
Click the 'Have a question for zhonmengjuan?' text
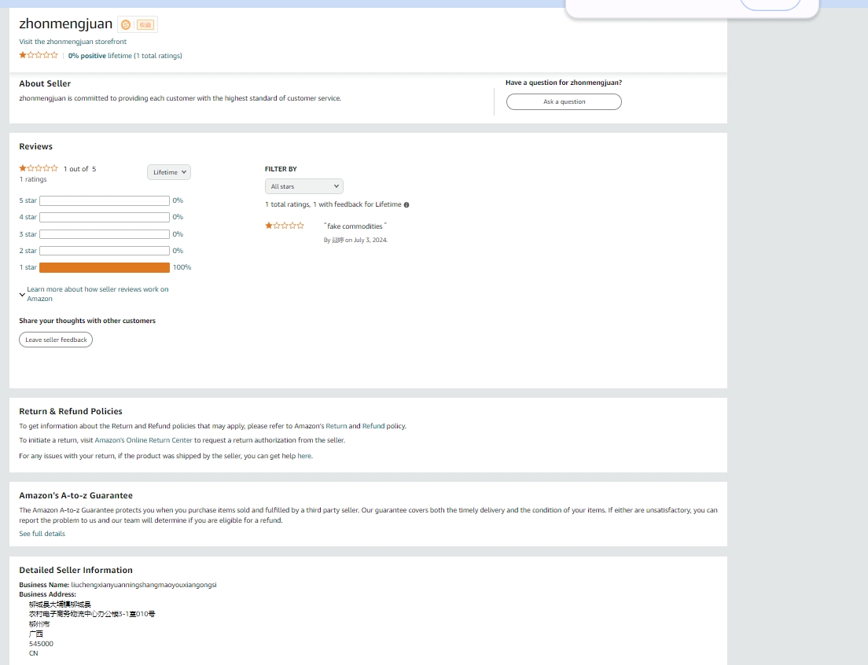(x=564, y=83)
